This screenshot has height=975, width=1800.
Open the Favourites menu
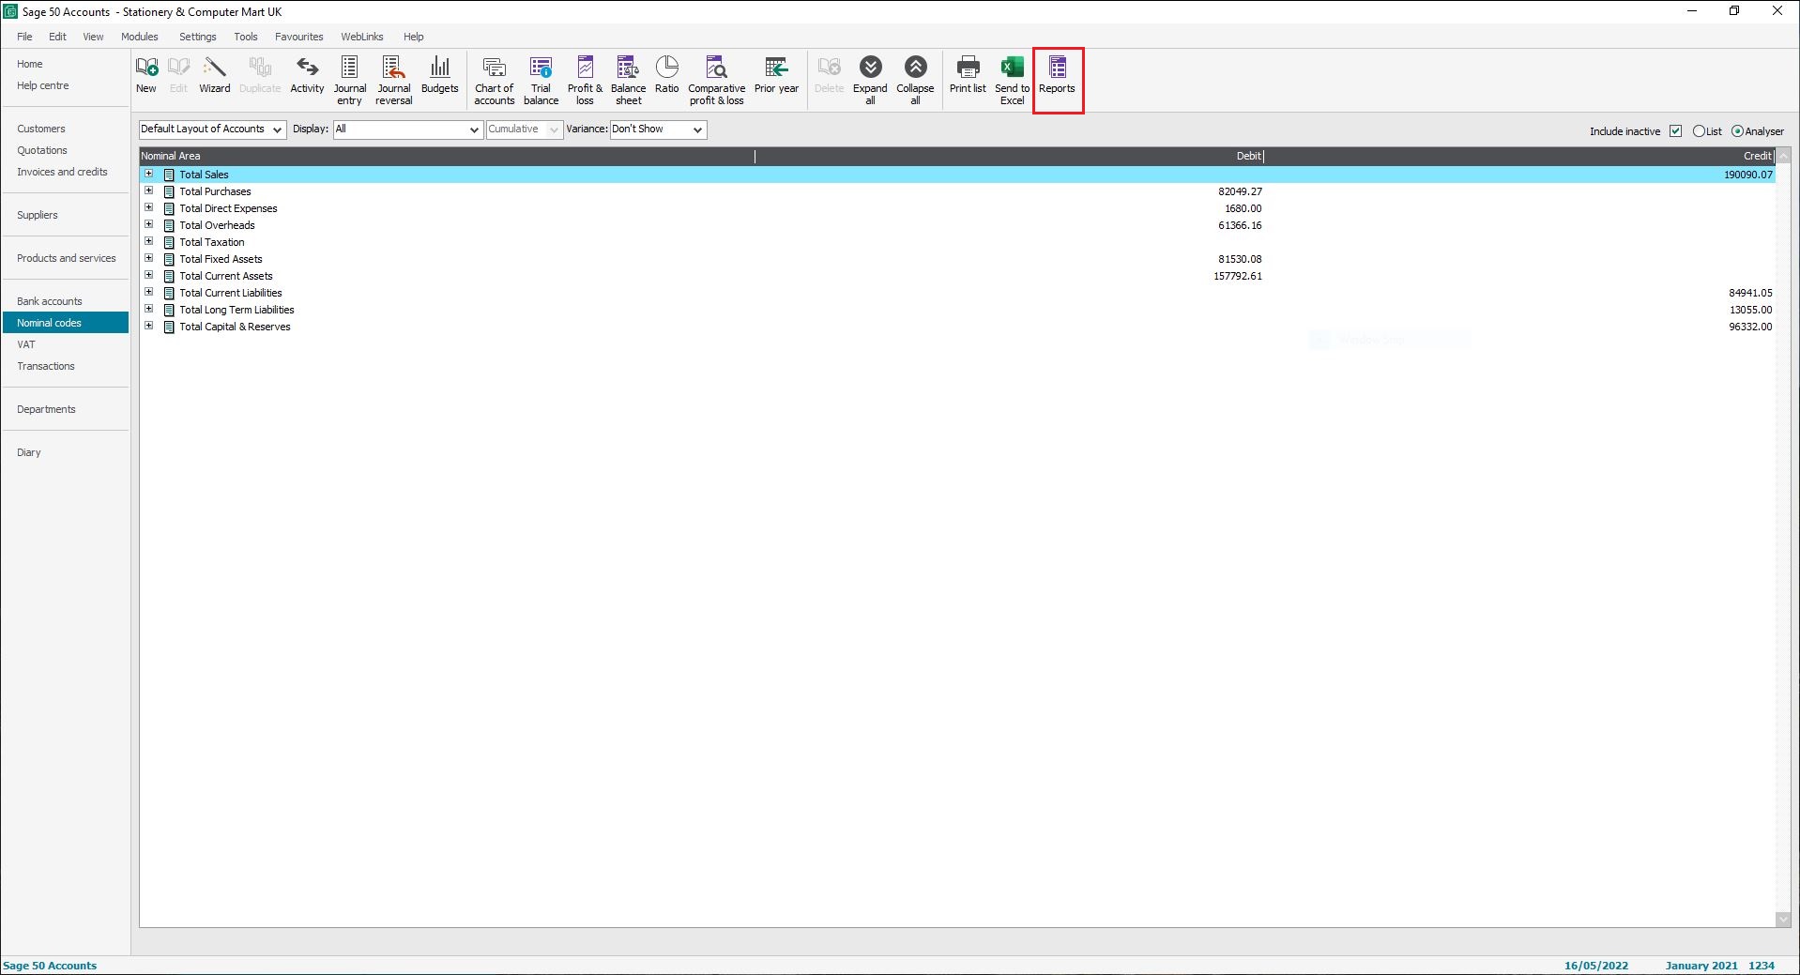[298, 37]
